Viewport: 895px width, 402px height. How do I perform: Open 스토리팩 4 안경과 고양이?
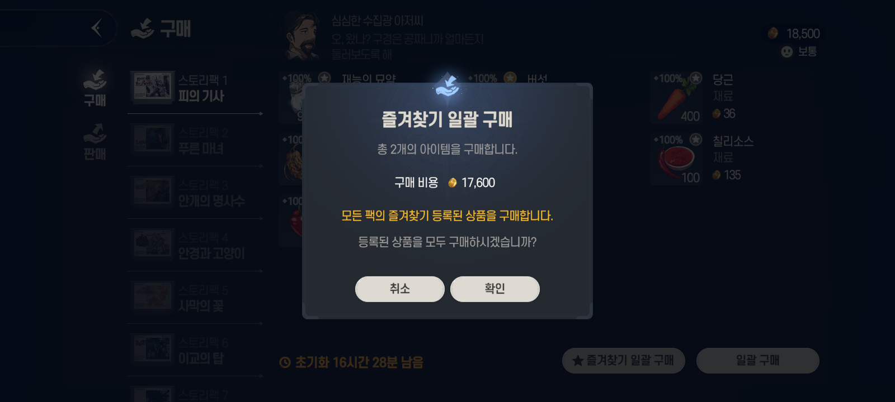coord(195,246)
